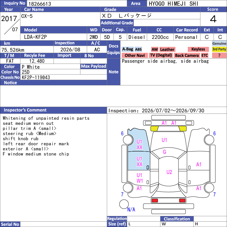This screenshot has width=227, height=227.
Task: Click the blue shaded front-left door panel
Action: coord(139,161)
